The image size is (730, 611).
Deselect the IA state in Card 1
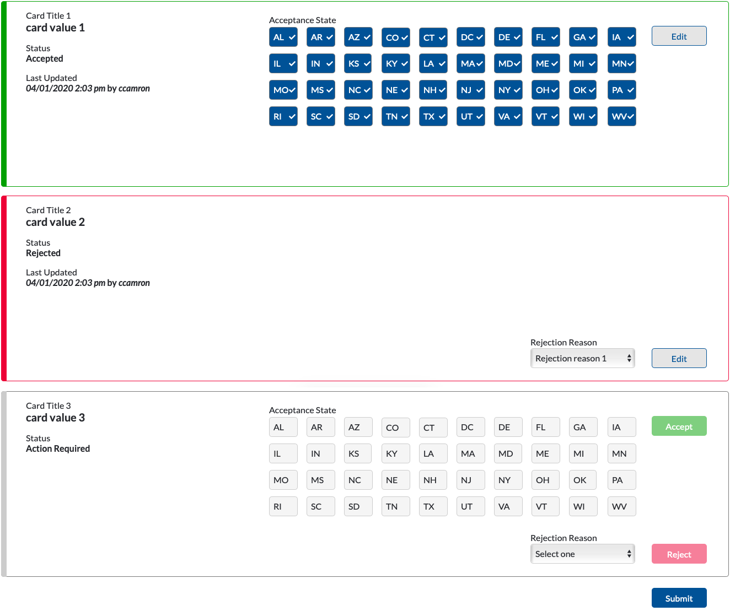click(621, 37)
